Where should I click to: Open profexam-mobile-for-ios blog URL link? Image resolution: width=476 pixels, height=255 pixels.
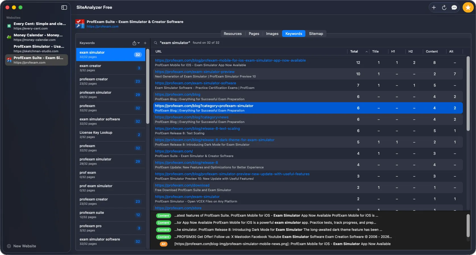[x=230, y=60]
